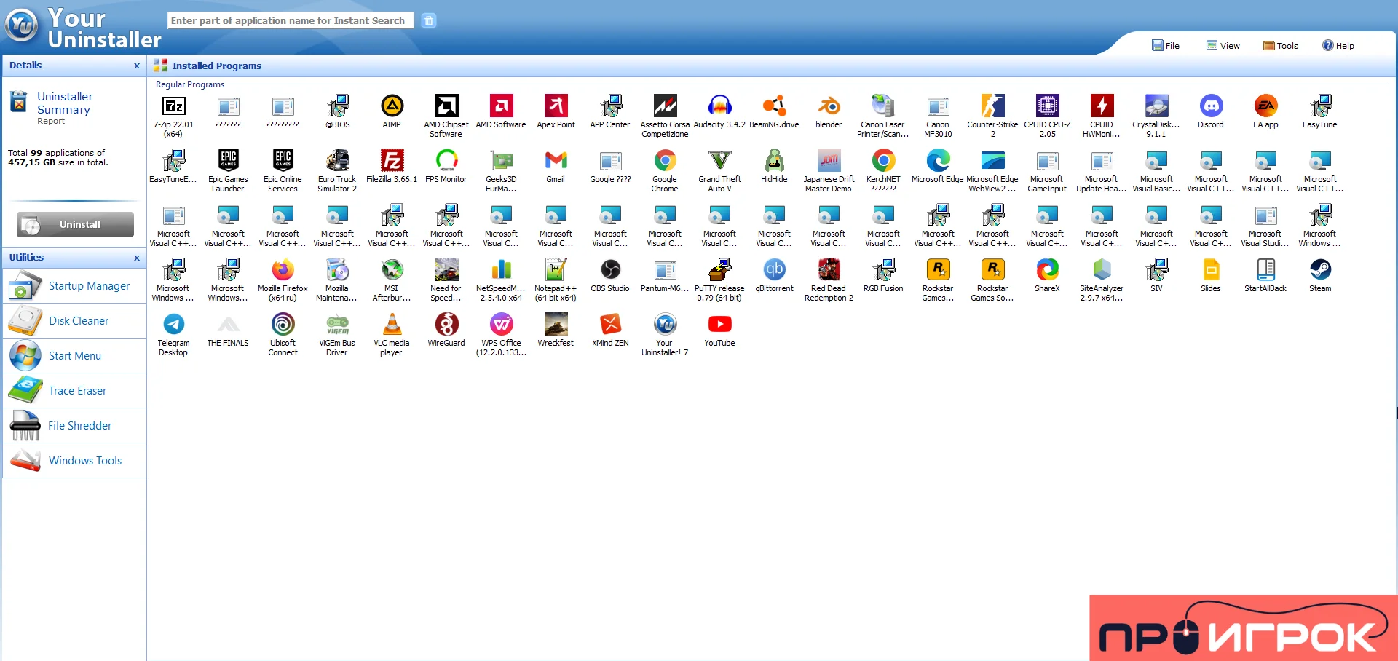Select the Apex Point program icon
Image resolution: width=1398 pixels, height=661 pixels.
[x=556, y=106]
